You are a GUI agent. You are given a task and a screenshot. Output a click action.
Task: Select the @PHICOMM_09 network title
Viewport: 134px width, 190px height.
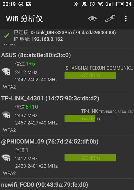click(x=50, y=141)
